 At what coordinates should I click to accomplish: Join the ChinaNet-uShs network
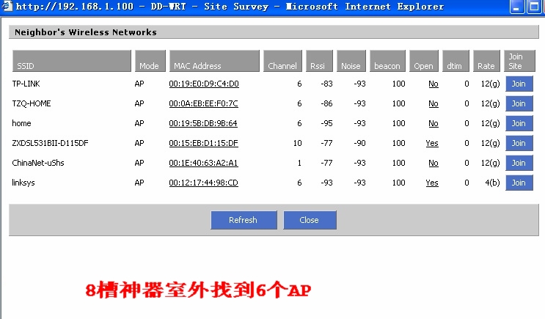click(x=519, y=163)
